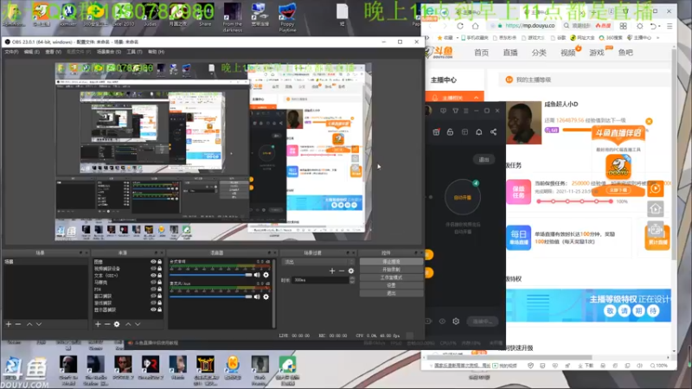Open settings gear at the bottom of the companion window

coord(456,321)
